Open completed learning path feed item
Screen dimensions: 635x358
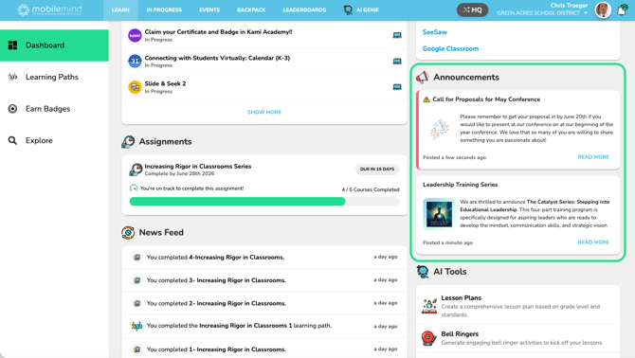264,326
